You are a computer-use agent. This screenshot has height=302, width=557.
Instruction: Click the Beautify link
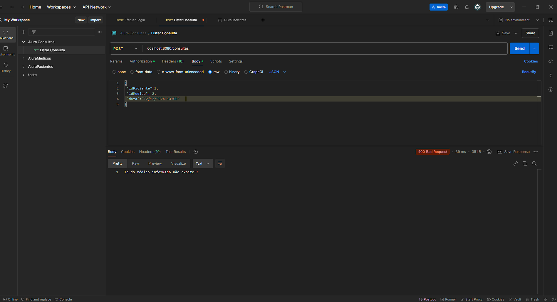click(529, 72)
